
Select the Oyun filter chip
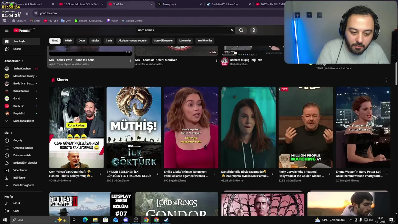click(x=82, y=40)
